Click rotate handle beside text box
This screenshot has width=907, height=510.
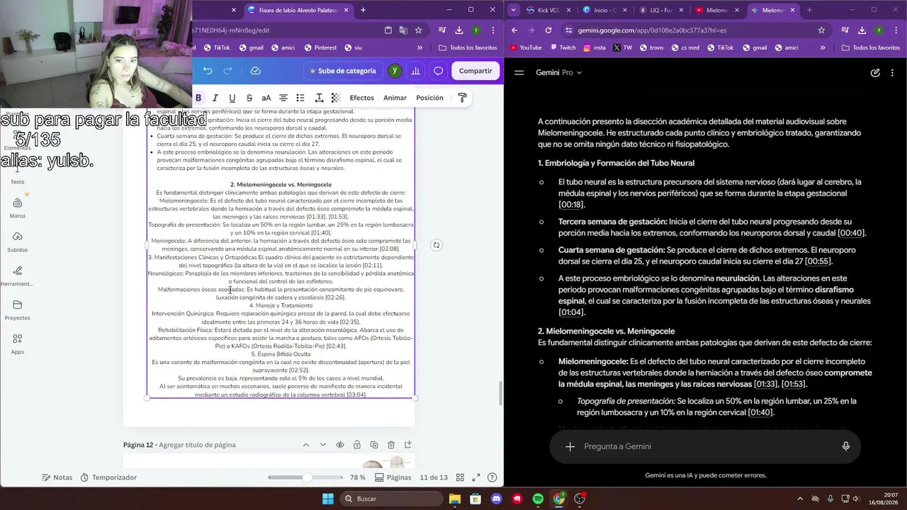pos(436,245)
